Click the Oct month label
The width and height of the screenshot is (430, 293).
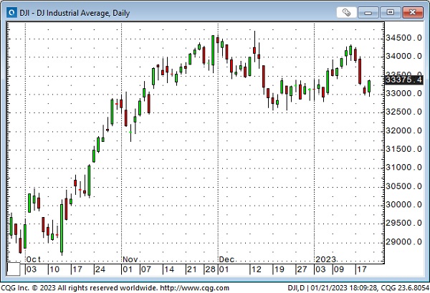34,259
